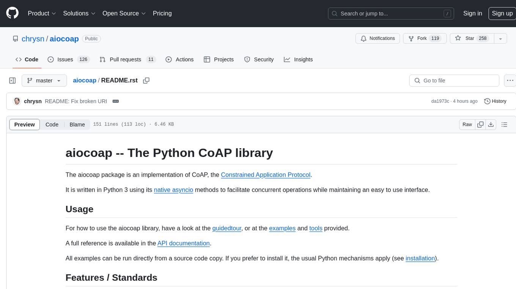Click the Star count 258
This screenshot has height=289, width=516.
483,39
